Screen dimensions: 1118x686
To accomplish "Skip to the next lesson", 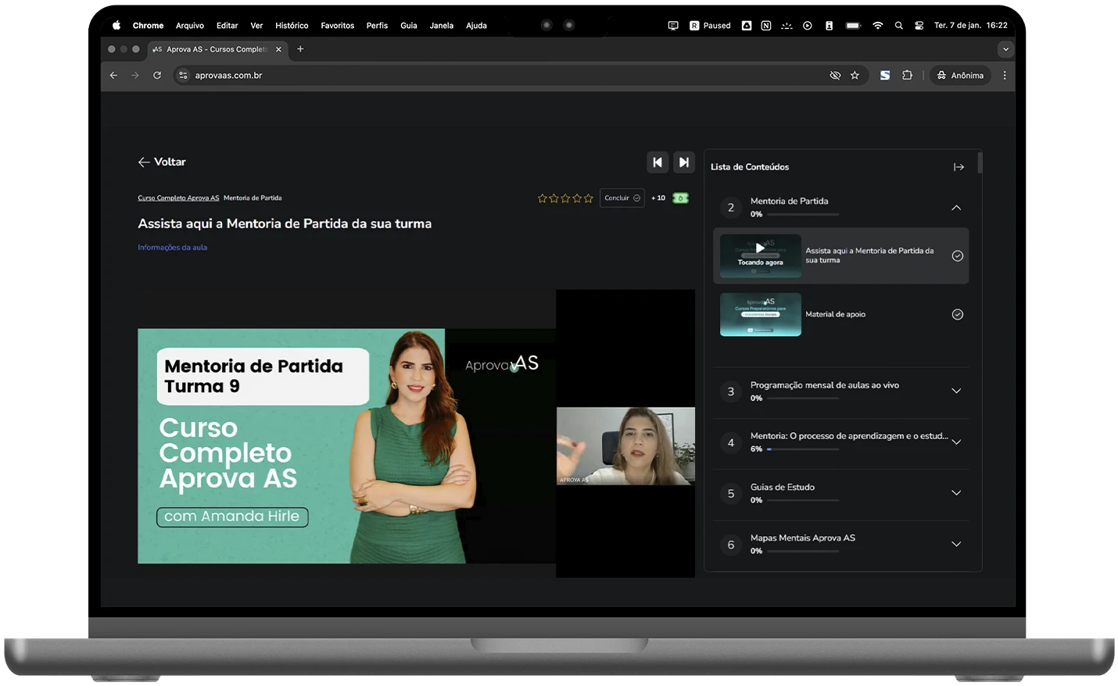I will [x=683, y=163].
